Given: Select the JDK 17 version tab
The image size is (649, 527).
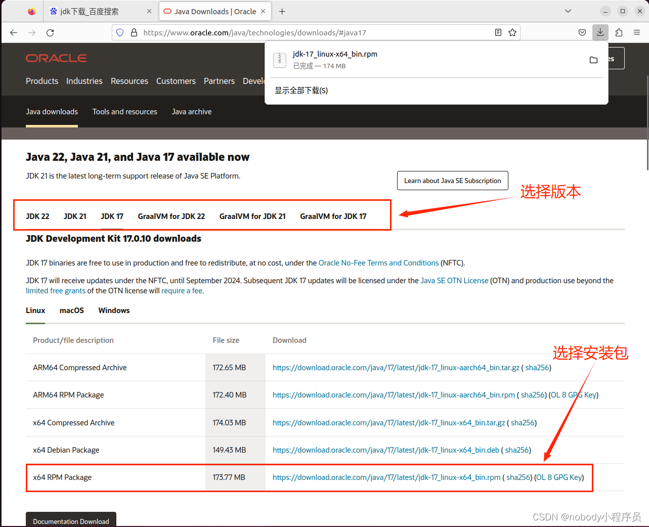Looking at the screenshot, I should [x=112, y=216].
